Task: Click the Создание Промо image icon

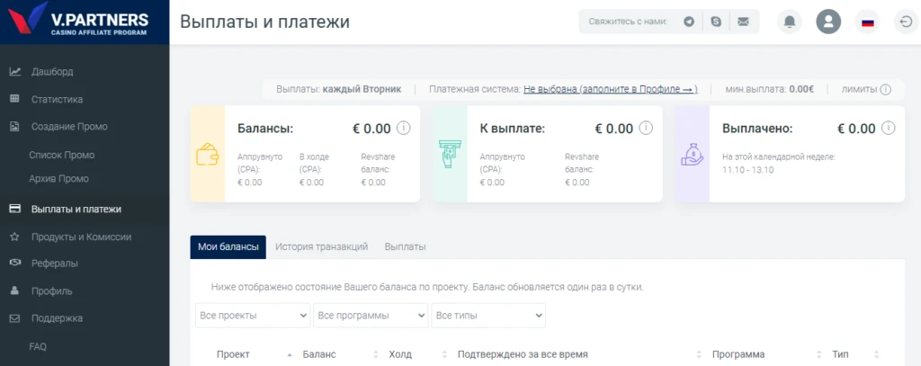Action: click(x=15, y=126)
